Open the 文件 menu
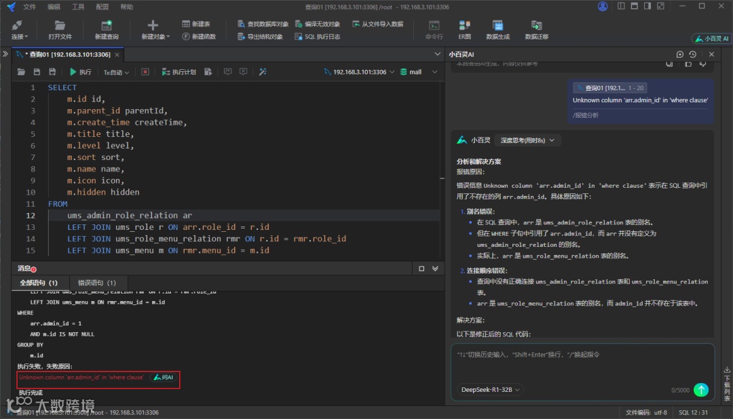The width and height of the screenshot is (733, 419). click(29, 7)
